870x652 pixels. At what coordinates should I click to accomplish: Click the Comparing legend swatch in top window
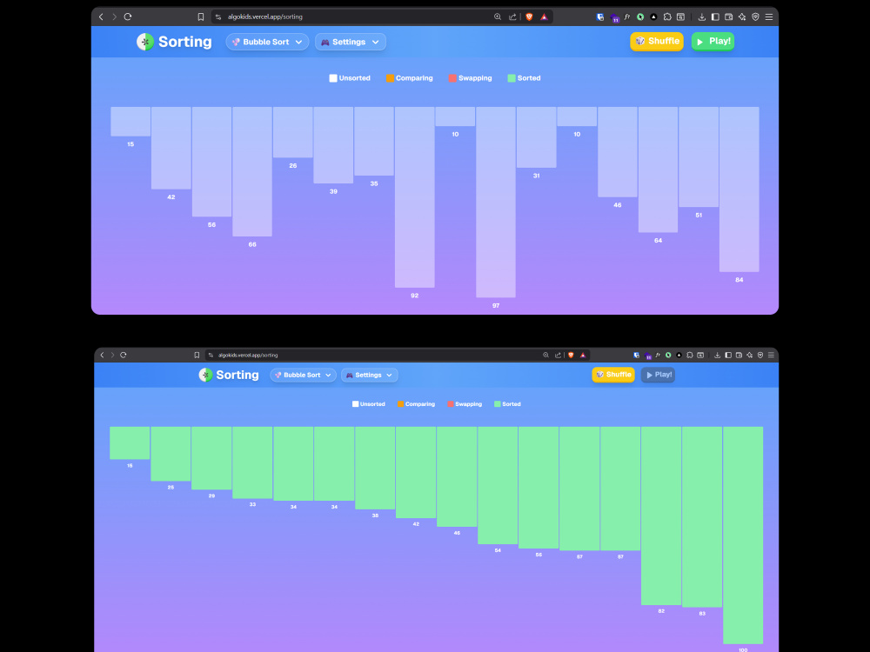(x=390, y=78)
